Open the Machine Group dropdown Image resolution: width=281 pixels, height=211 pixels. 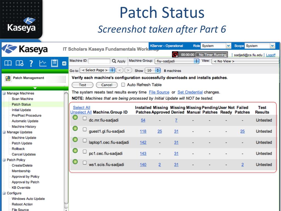pyautogui.click(x=177, y=61)
